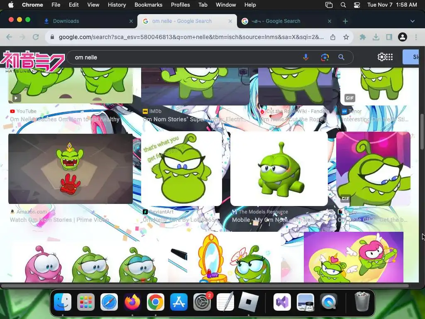This screenshot has height=319, width=425.
Task: Click the page vertical scrollbar
Action: tap(422, 132)
